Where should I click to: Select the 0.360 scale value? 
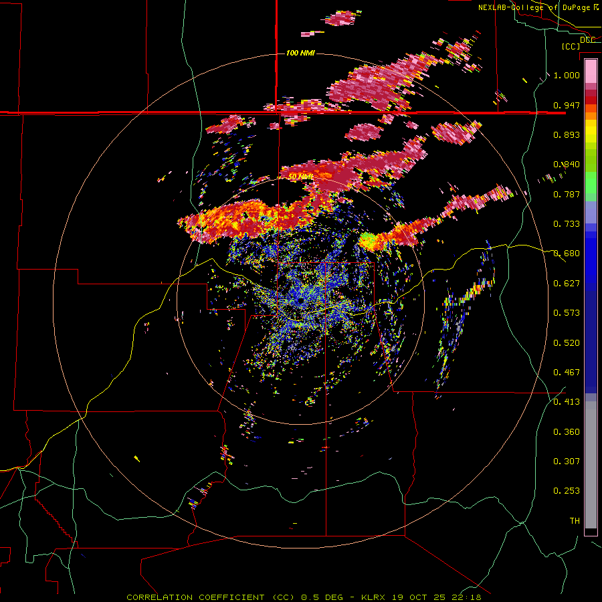click(567, 432)
